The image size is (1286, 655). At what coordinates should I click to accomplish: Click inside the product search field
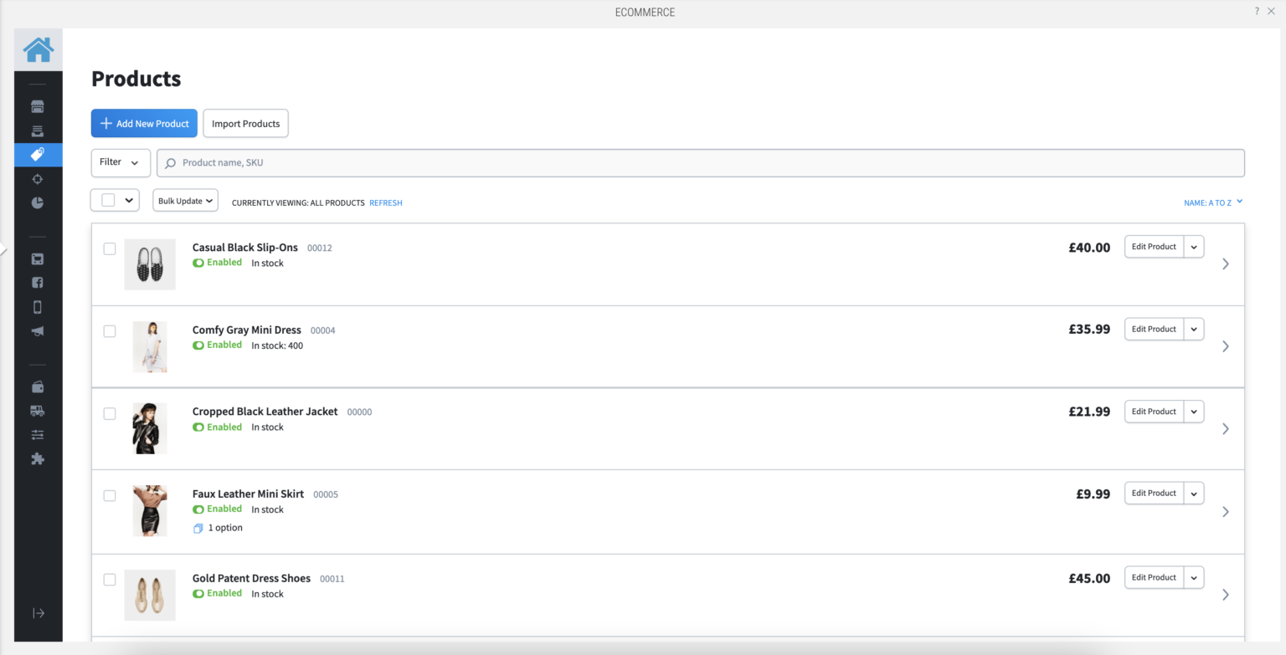click(586, 162)
